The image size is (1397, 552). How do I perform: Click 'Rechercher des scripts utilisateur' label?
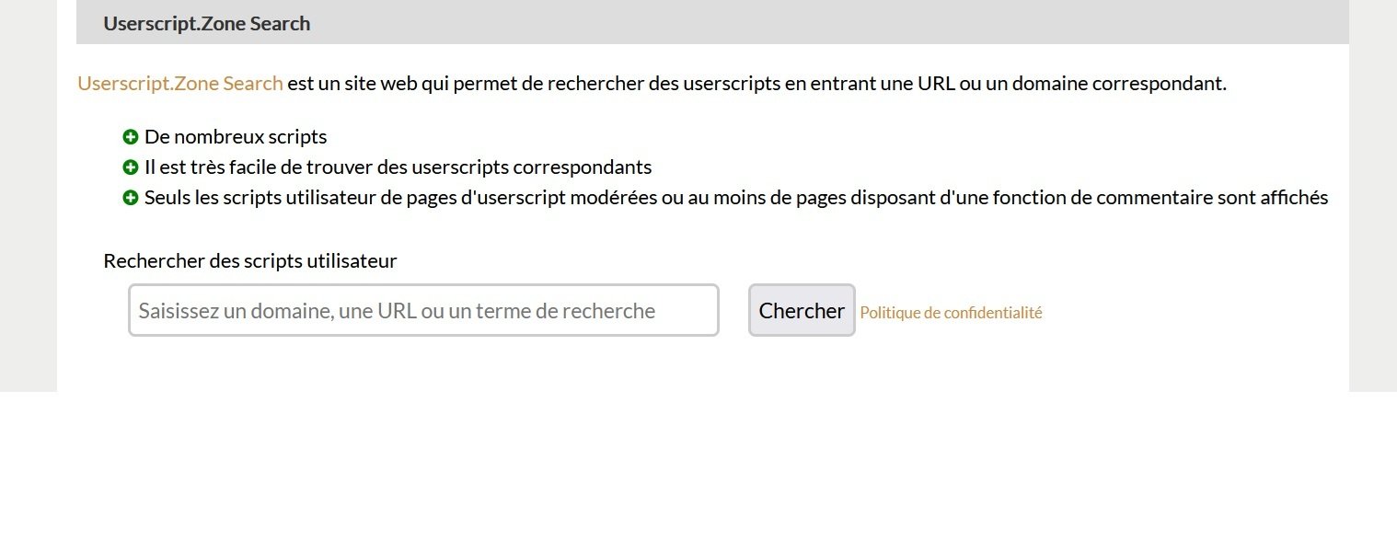click(x=250, y=261)
